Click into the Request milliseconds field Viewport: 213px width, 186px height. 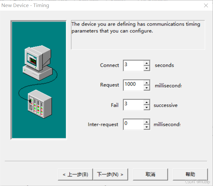(x=133, y=85)
